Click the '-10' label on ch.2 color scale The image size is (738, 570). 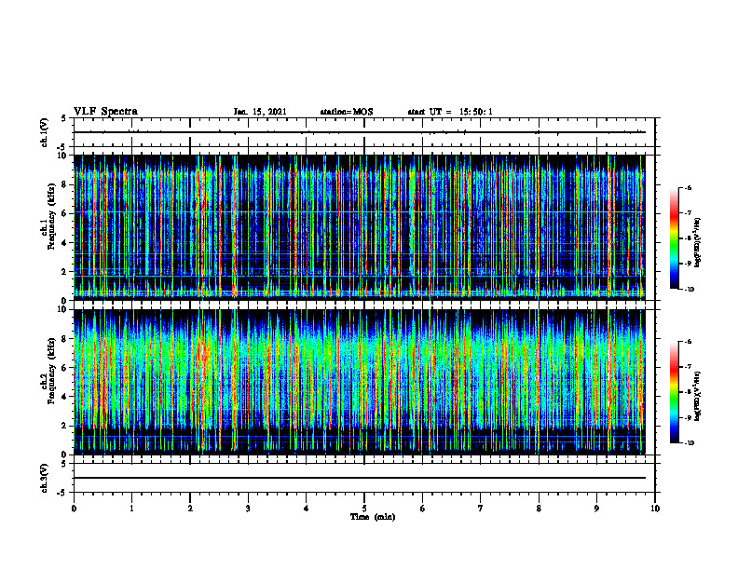point(690,443)
